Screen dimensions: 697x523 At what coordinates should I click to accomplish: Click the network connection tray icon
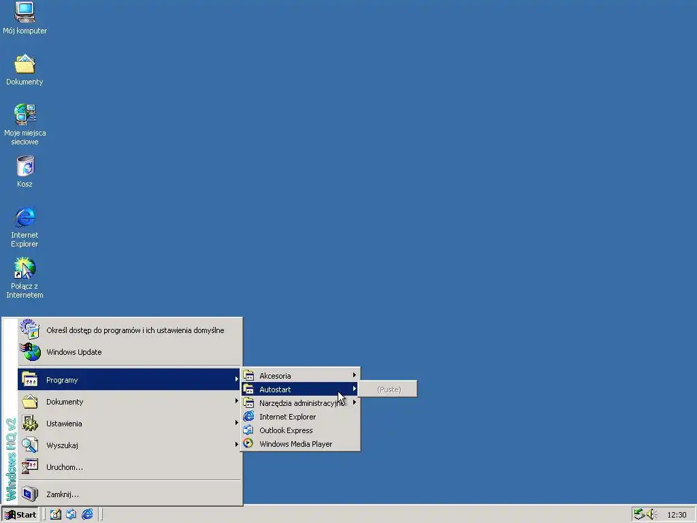click(639, 514)
